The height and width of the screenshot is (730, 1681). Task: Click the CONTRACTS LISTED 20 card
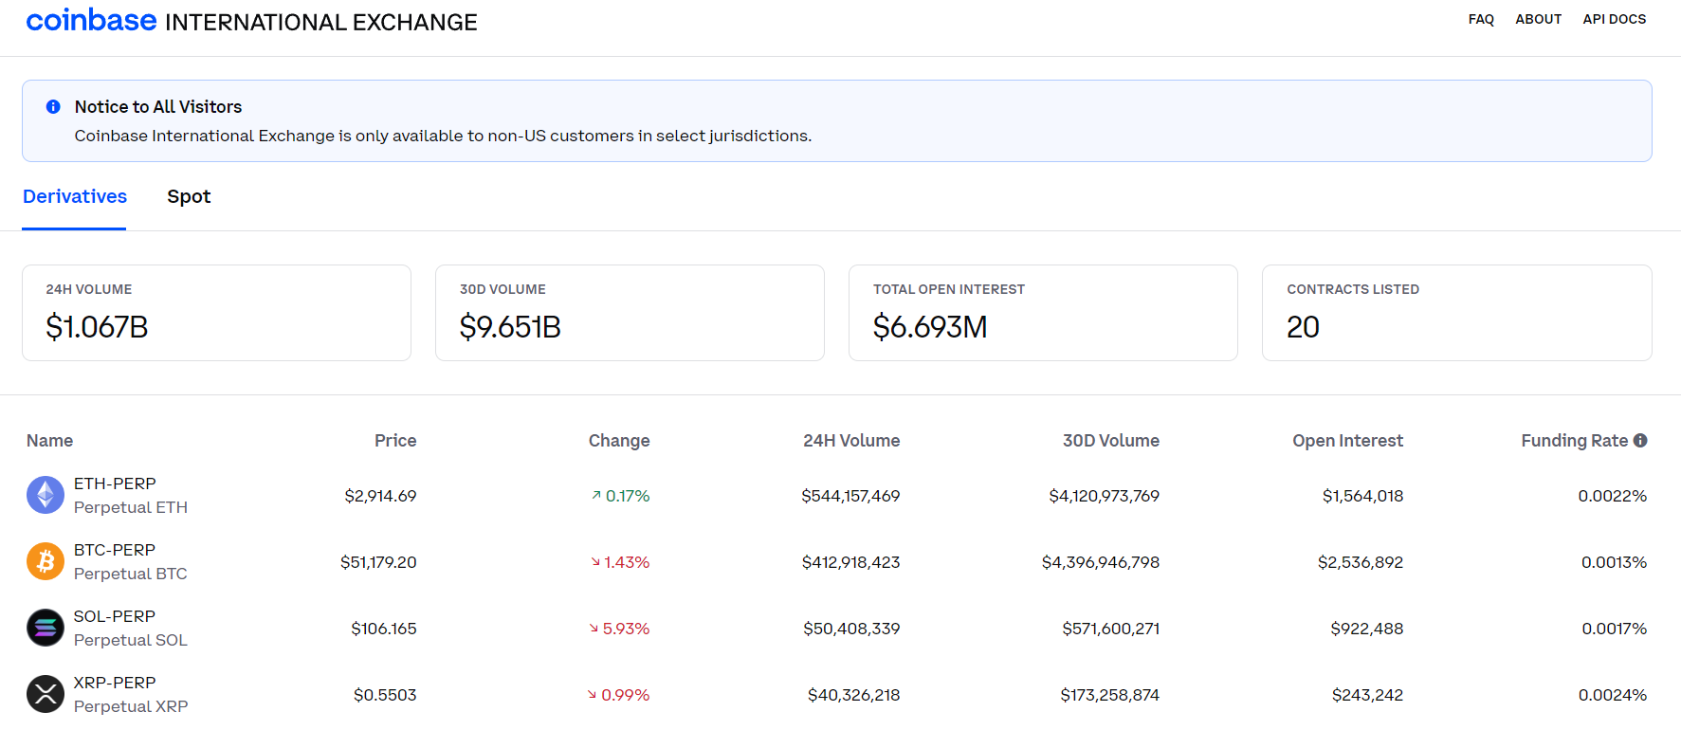pyautogui.click(x=1457, y=313)
